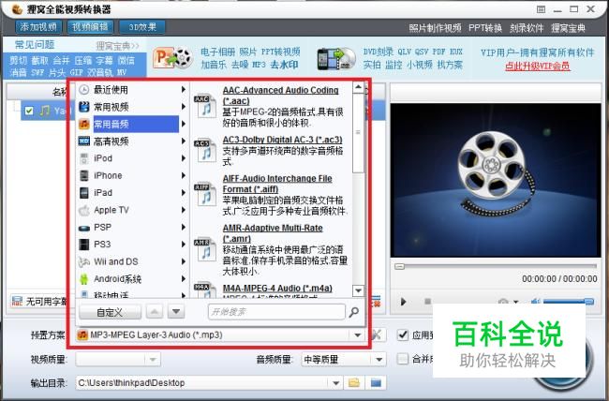This screenshot has width=609, height=401.
Task: Click the blue open-output-folder icon
Action: 376,383
